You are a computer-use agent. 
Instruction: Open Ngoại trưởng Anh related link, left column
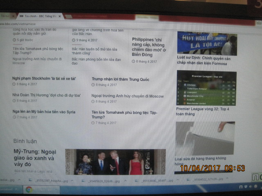(37, 61)
